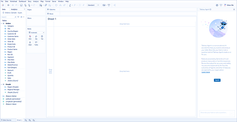Screen dimensions: 237x122
Task: Click the Tableau logo start page icon
Action: pos(3,5)
